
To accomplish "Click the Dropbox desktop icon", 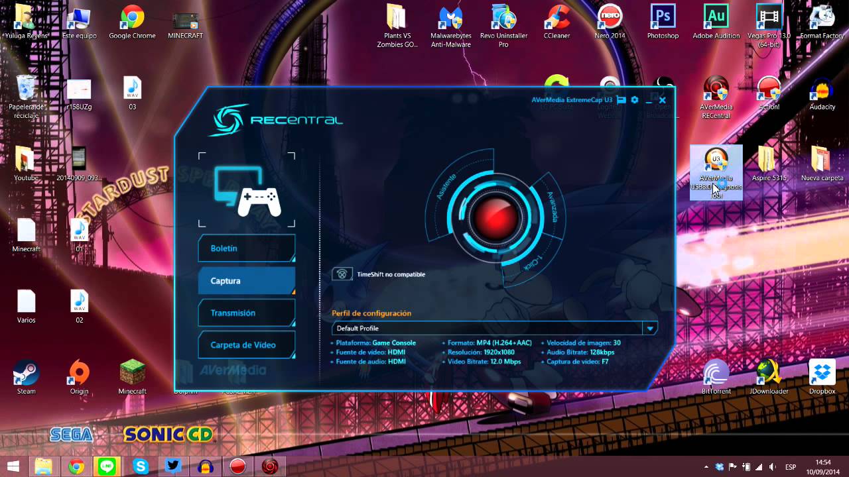I will point(822,376).
